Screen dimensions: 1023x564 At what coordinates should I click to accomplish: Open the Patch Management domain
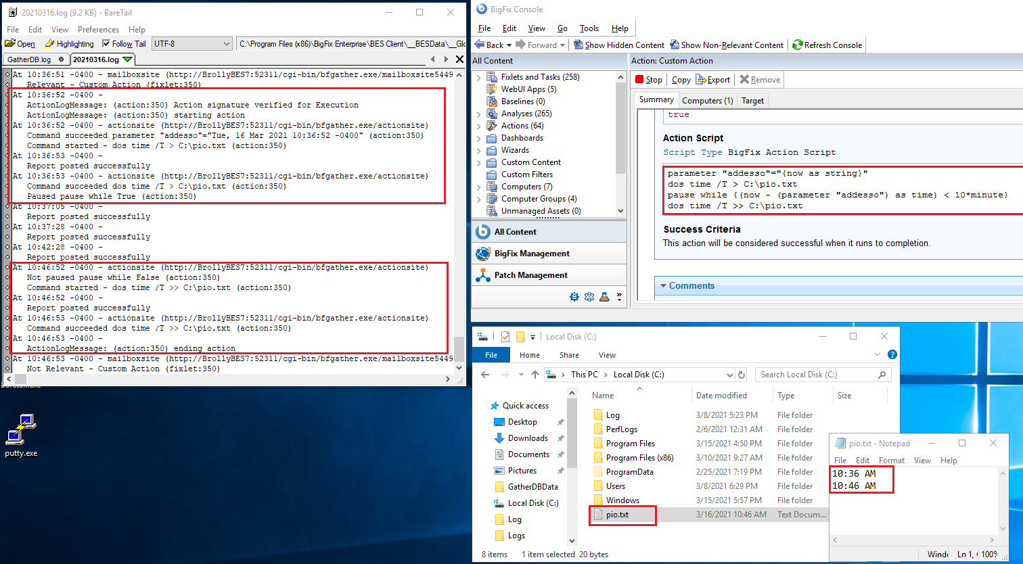click(x=549, y=275)
